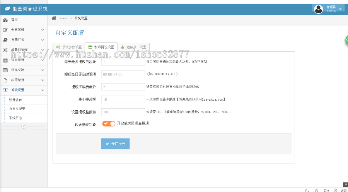Click the admin avatar picture
Image resolution: width=348 pixels, height=192 pixels.
click(319, 9)
